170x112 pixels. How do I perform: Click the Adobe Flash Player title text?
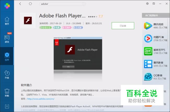[x=62, y=16]
